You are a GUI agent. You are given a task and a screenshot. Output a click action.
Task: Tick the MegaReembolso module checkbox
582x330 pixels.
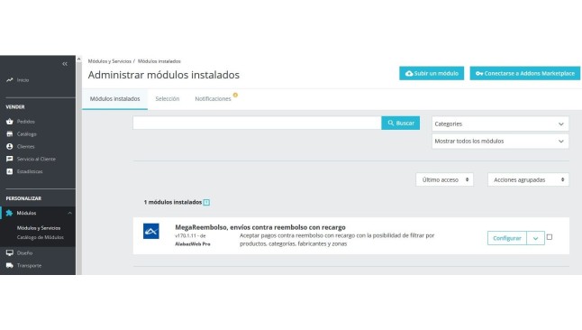[x=550, y=237]
